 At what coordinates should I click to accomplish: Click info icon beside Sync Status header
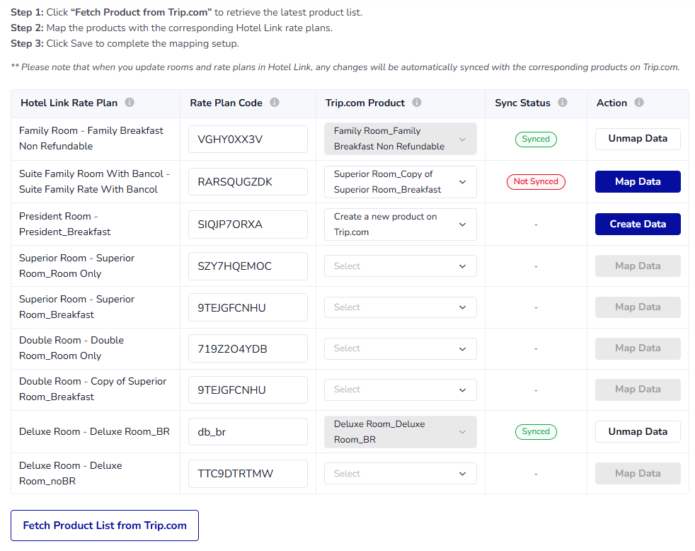[563, 103]
